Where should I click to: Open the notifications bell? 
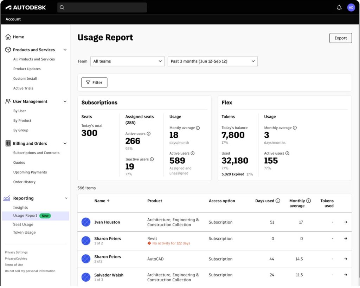coord(339,8)
